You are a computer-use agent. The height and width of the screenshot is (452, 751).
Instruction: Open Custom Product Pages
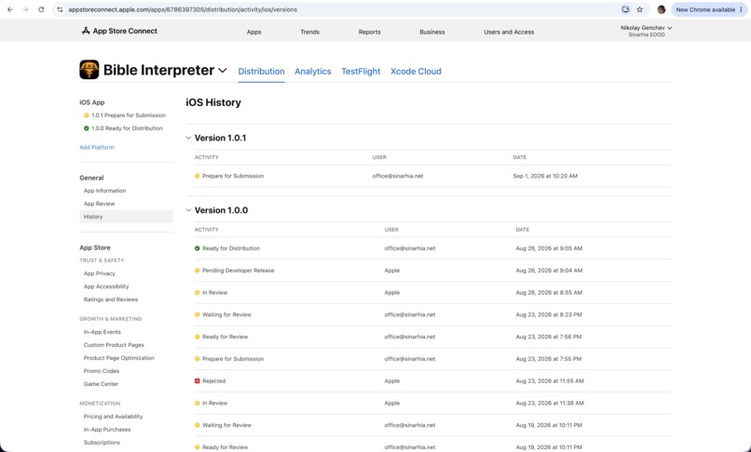coord(114,345)
